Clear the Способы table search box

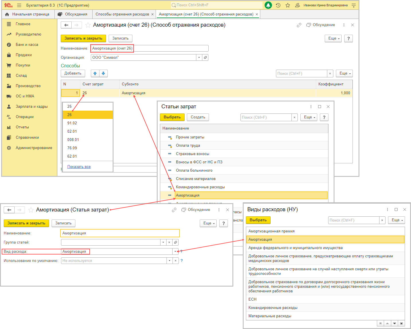330,74
